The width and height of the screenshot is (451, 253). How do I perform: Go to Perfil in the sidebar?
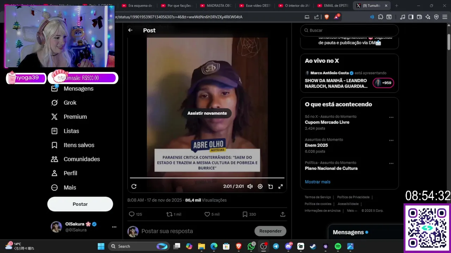coord(64,173)
